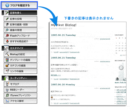Click the image icon next to 画像の管理
The image size is (130, 109).
pos(7,30)
